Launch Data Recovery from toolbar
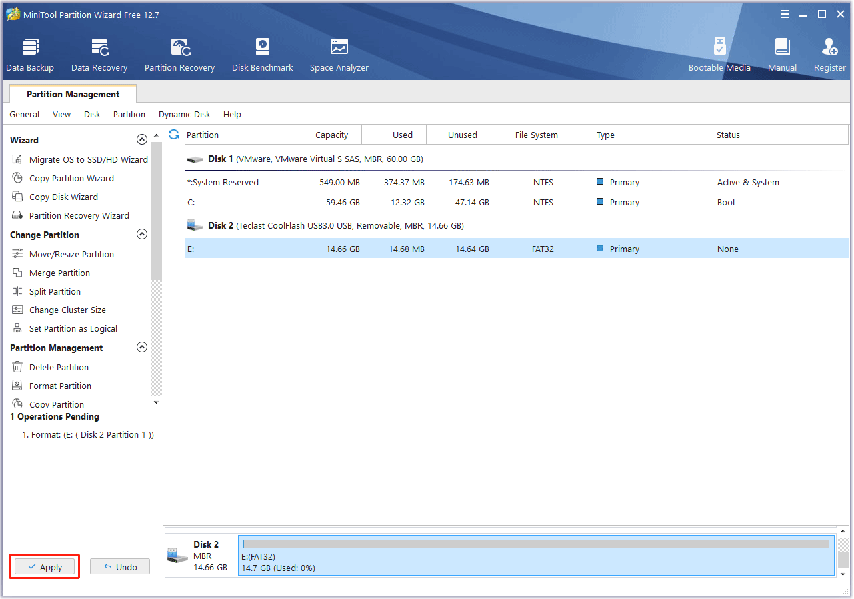 99,55
